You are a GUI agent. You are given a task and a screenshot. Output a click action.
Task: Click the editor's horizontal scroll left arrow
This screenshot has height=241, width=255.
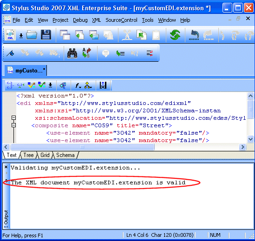pyautogui.click(x=6, y=147)
